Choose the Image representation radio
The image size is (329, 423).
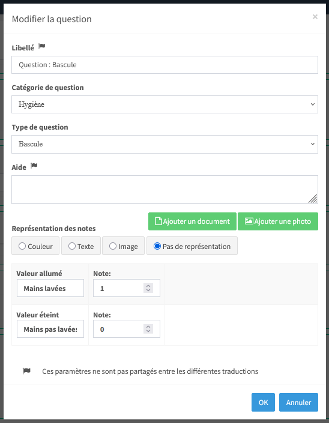point(113,246)
